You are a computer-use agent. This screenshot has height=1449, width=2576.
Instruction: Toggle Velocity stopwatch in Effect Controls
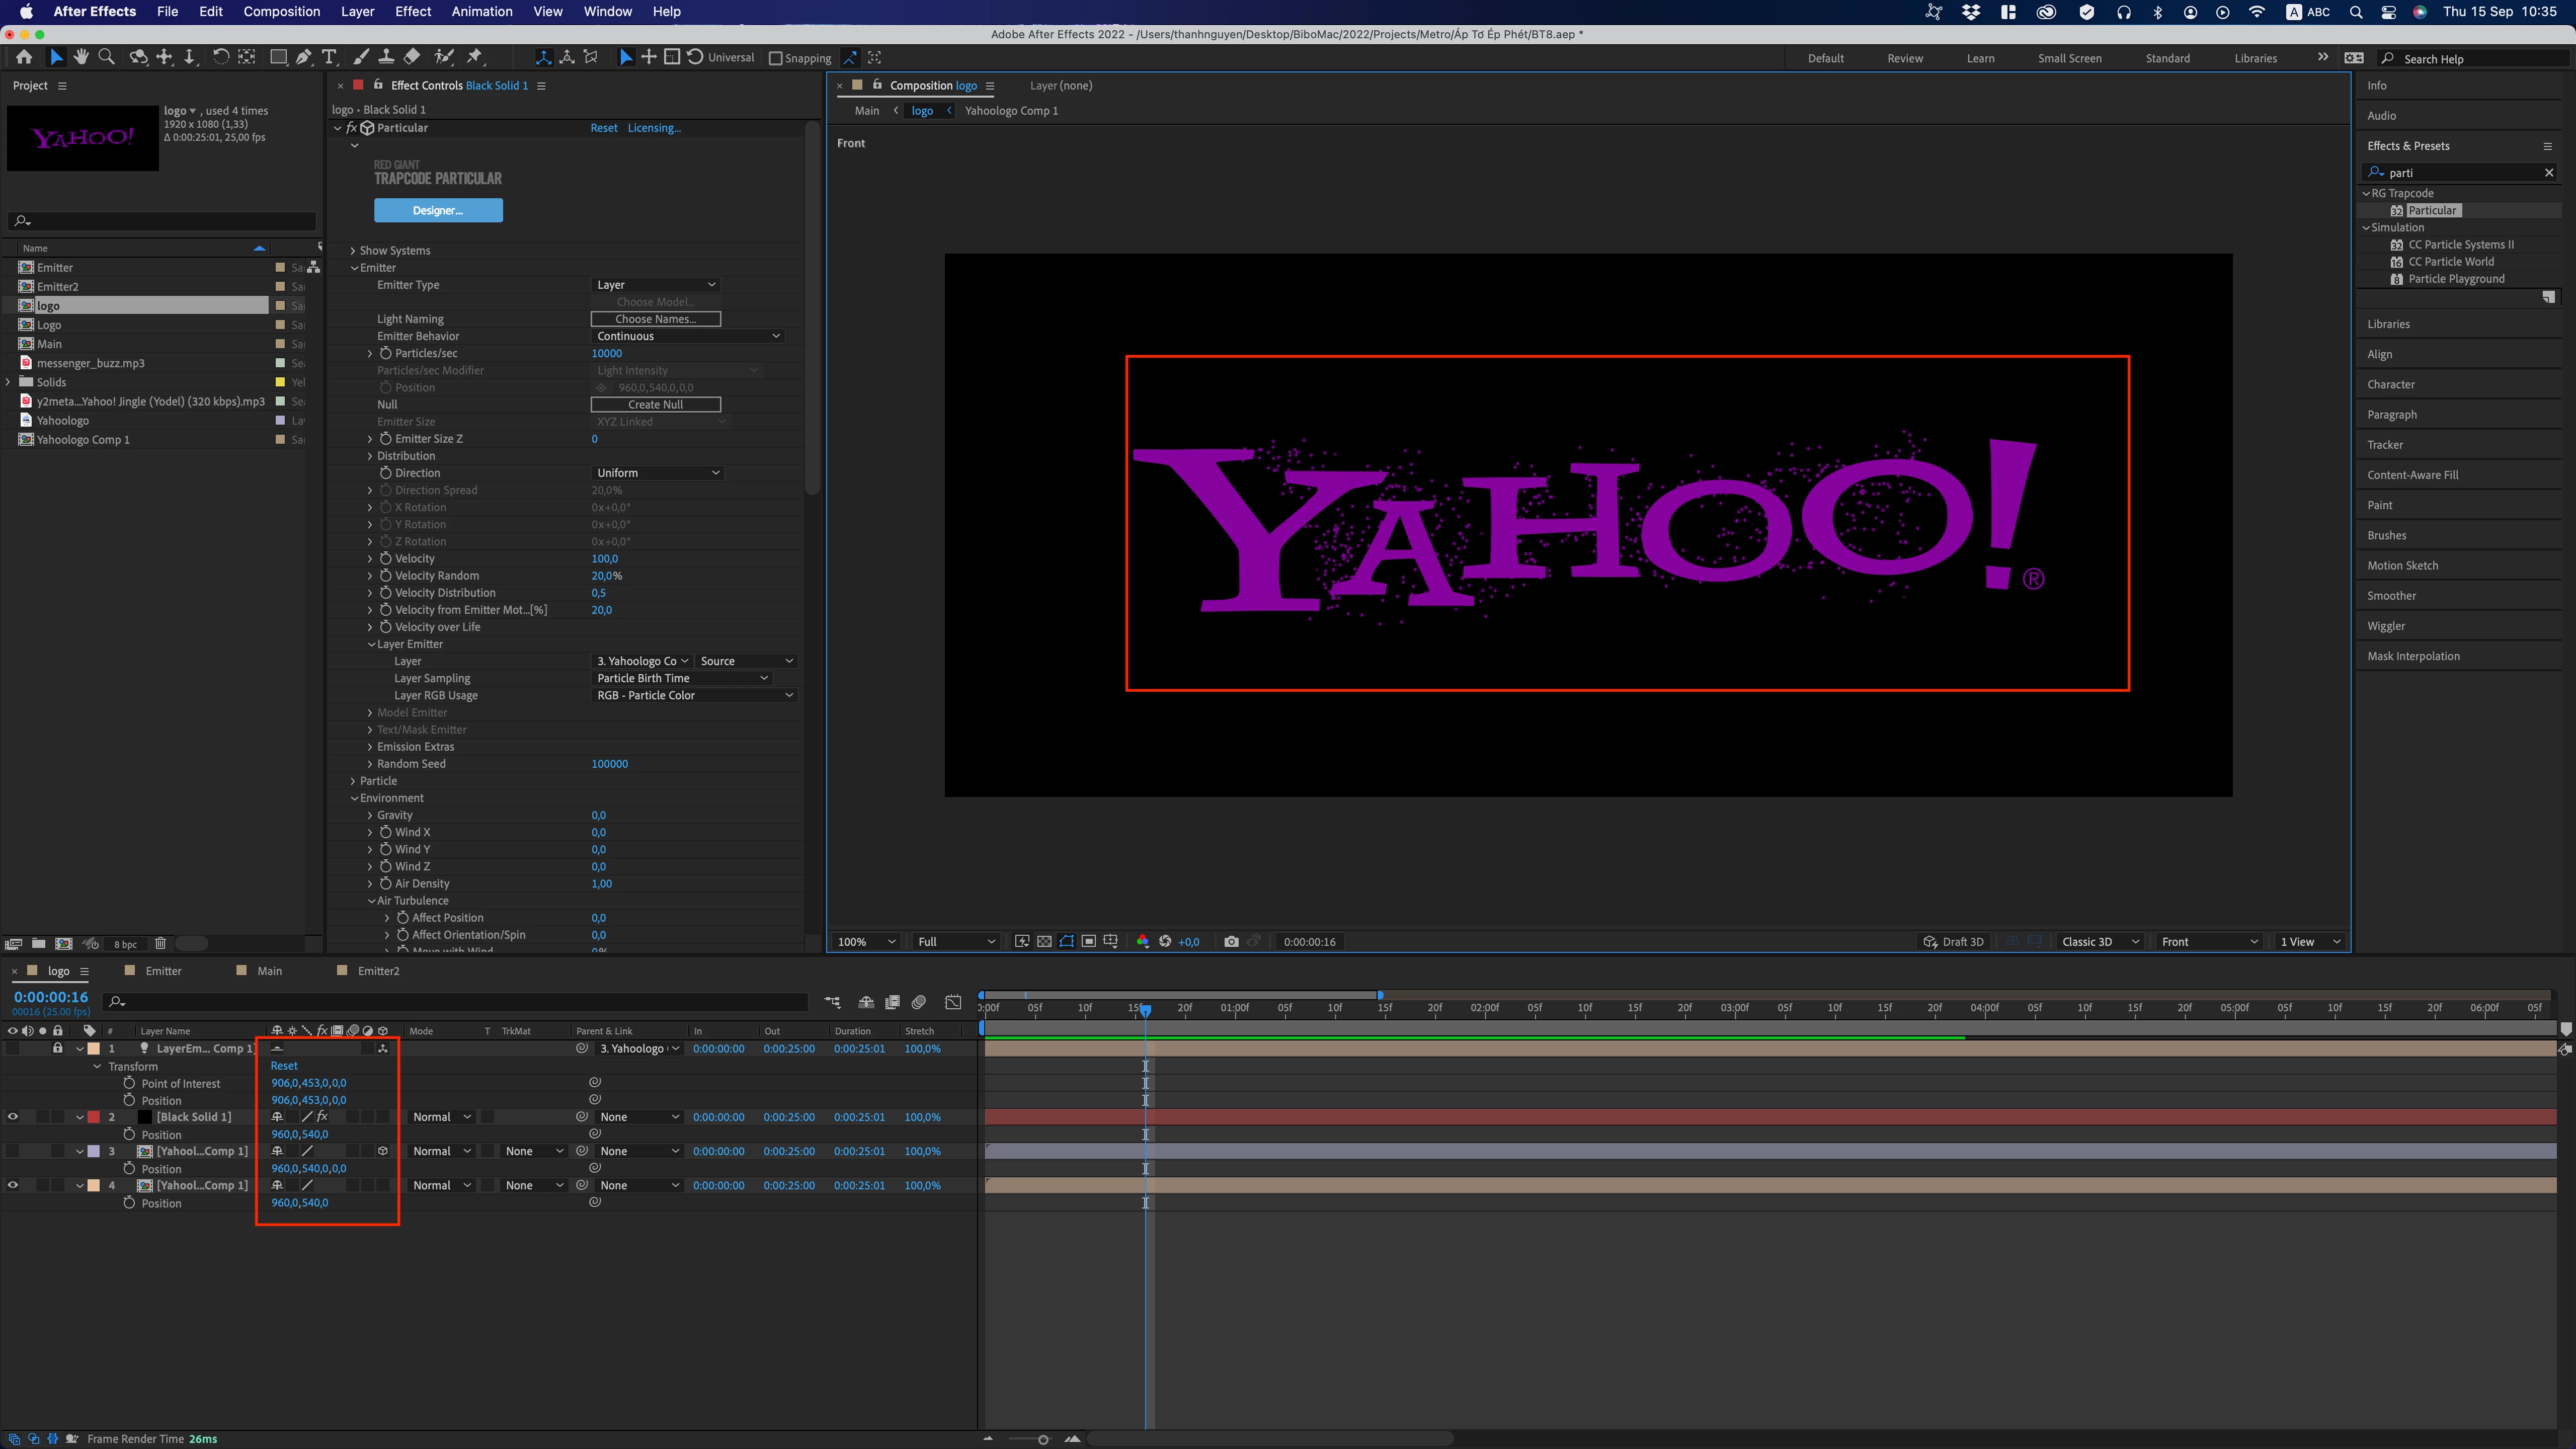(385, 559)
